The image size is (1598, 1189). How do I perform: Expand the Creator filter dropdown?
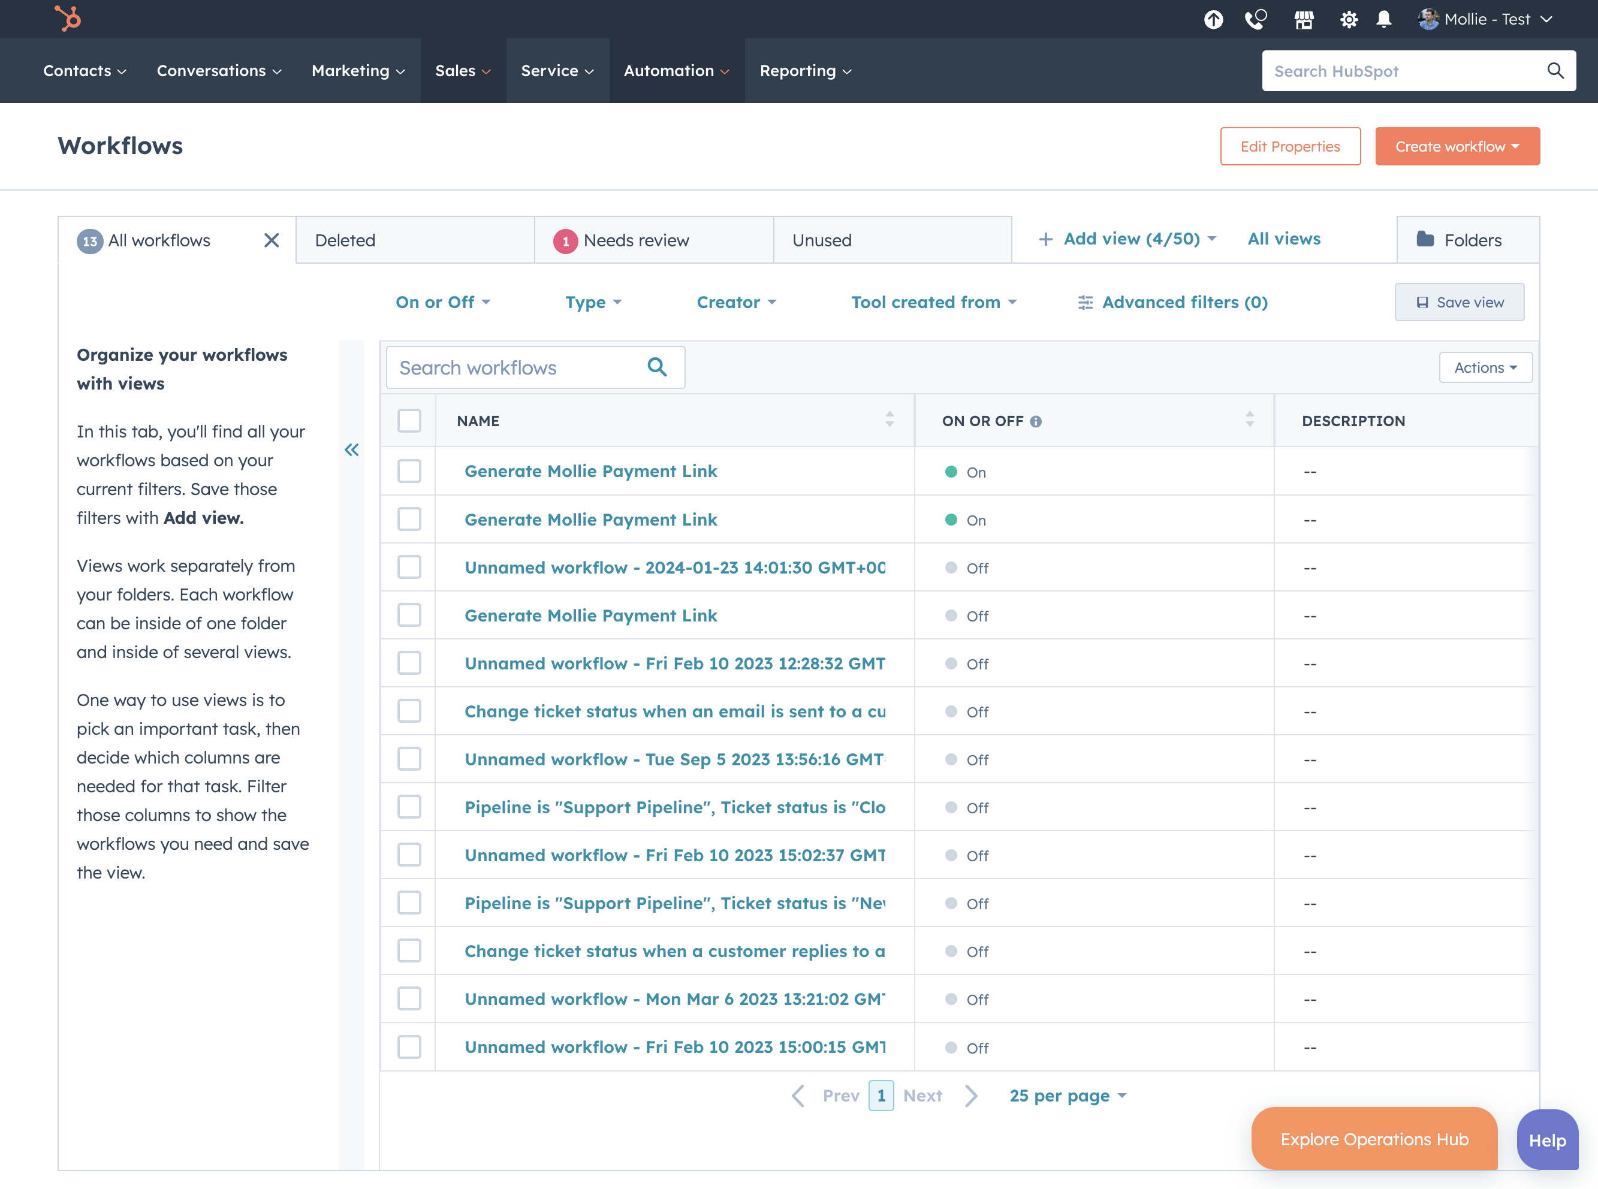click(737, 302)
